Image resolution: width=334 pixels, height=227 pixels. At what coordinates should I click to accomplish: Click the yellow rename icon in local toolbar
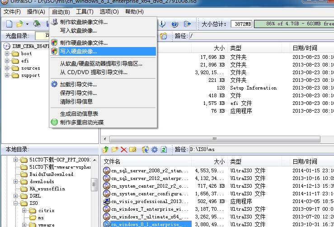click(x=133, y=150)
